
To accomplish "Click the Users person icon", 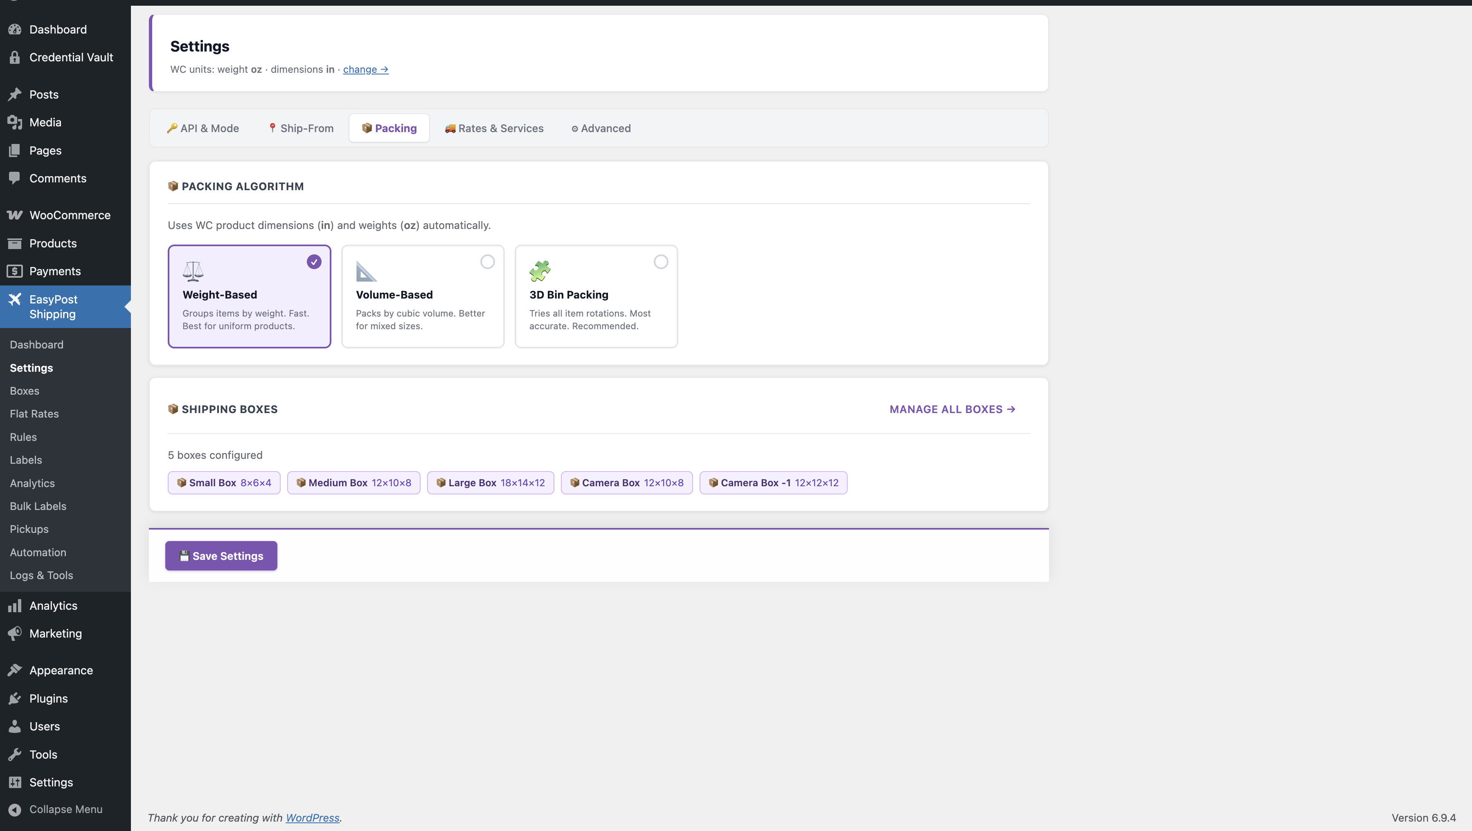I will pyautogui.click(x=15, y=726).
